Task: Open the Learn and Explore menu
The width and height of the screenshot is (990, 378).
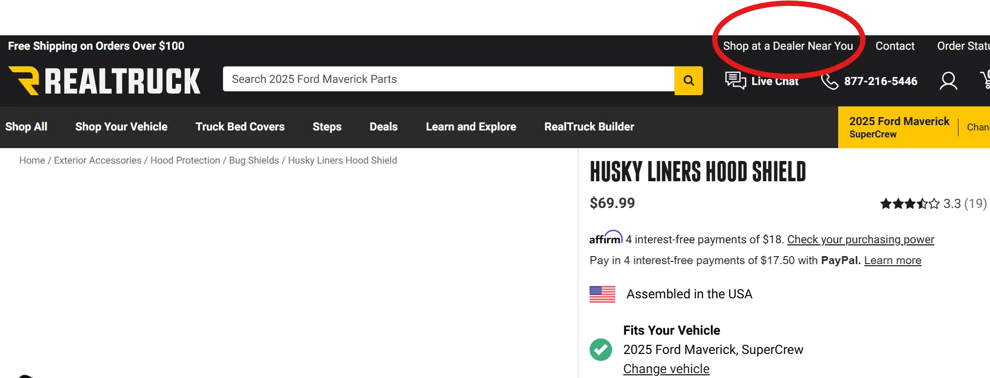Action: (x=471, y=127)
